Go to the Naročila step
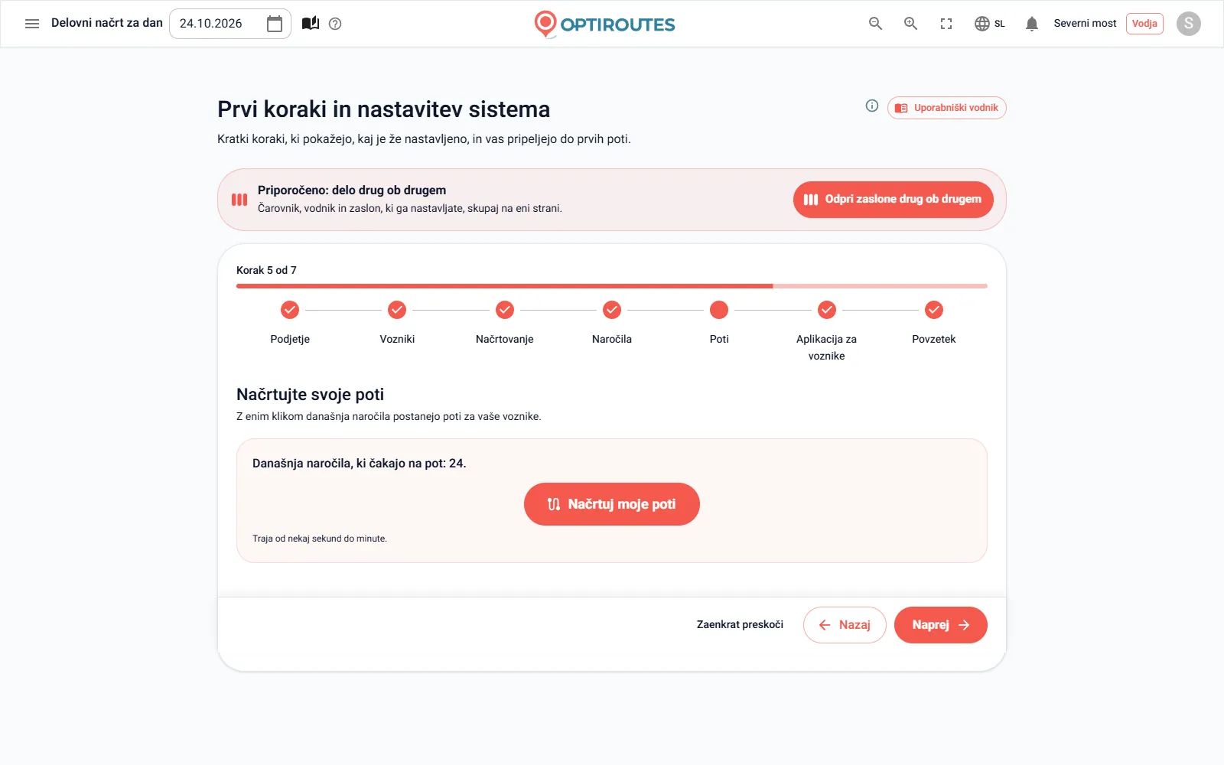Viewport: 1224px width, 765px height. click(x=612, y=323)
